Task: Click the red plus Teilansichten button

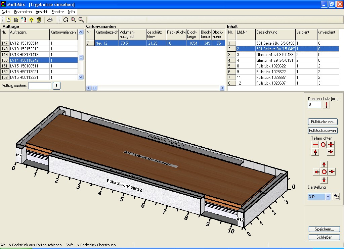Action: pyautogui.click(x=331, y=145)
